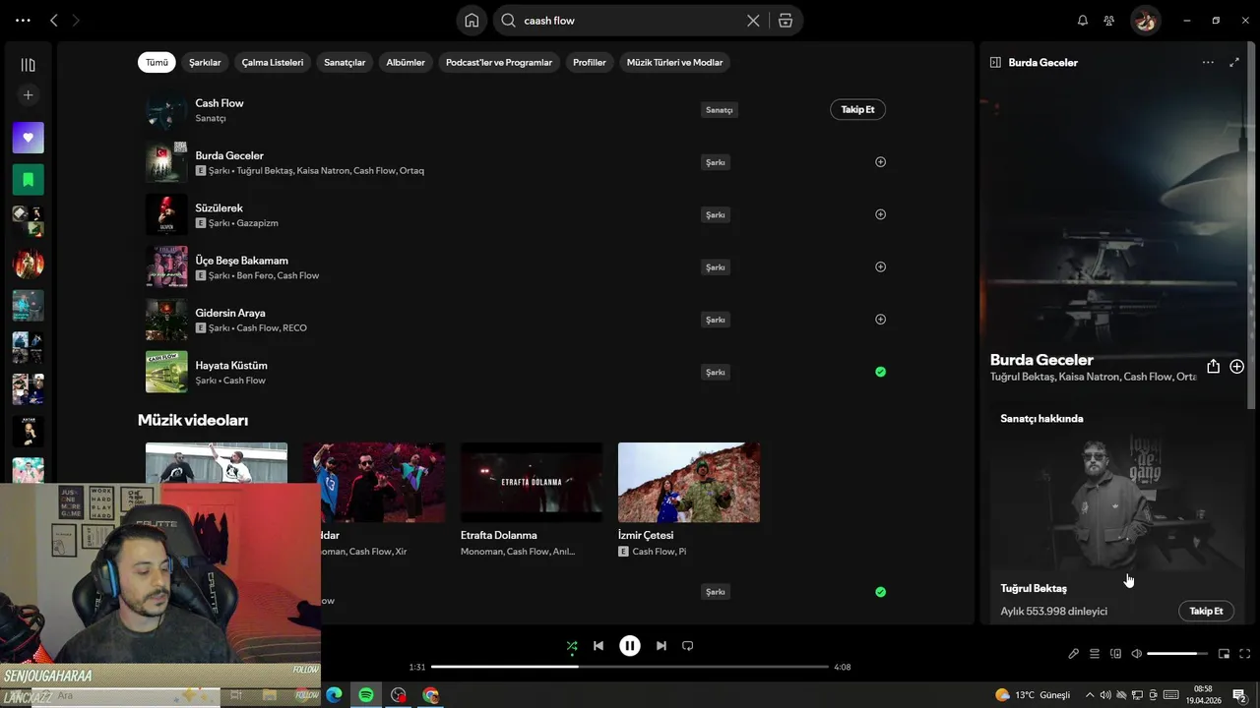The width and height of the screenshot is (1260, 708).
Task: Open the weather widget showing 13°C Güneşli
Action: pos(1033,695)
